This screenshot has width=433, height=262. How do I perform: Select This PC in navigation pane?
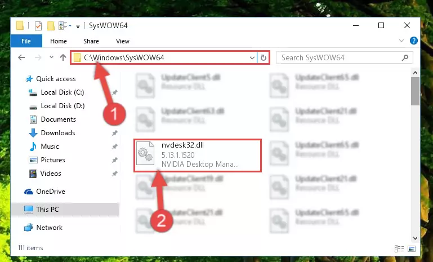47,210
